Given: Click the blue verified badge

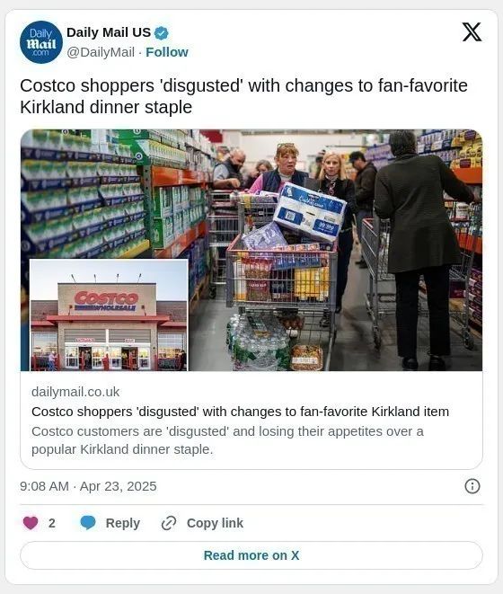Looking at the screenshot, I should click(x=162, y=33).
